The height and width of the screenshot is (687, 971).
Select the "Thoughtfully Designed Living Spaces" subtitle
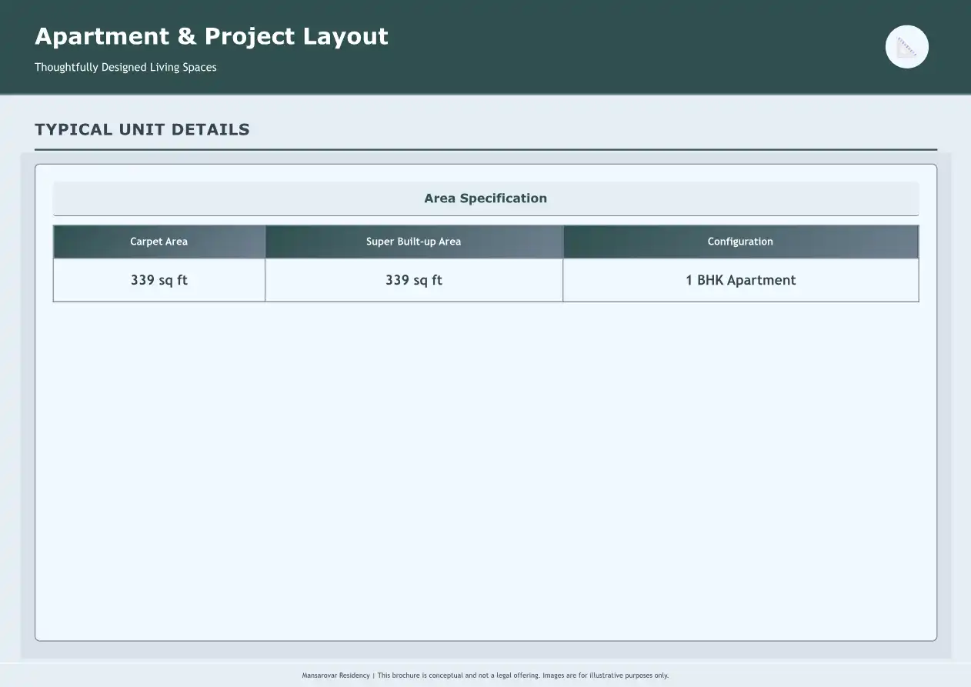coord(125,68)
